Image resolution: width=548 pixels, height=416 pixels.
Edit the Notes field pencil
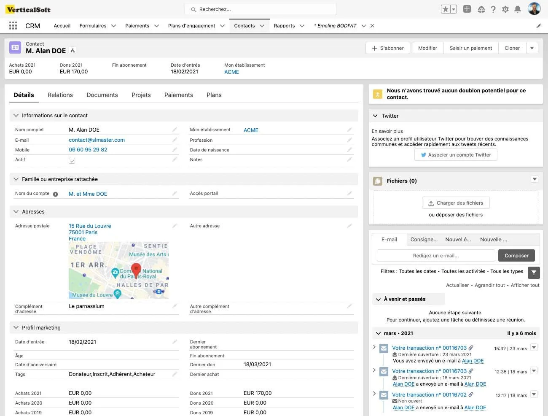coord(349,159)
